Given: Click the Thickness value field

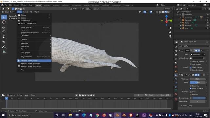Looking at the screenshot, I should (x=198, y=79).
